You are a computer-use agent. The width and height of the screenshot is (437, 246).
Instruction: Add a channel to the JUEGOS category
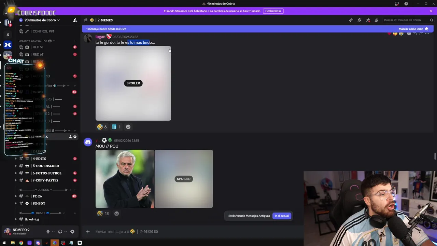[x=75, y=190]
